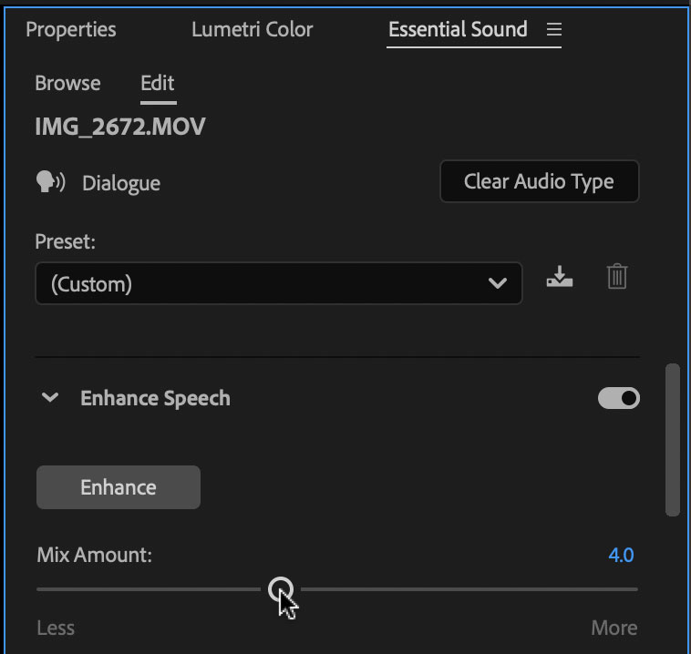Save settings as preset with download icon

[x=560, y=277]
